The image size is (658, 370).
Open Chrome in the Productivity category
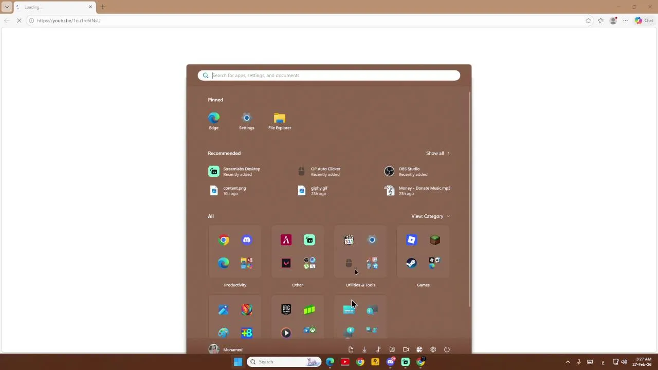coord(224,240)
